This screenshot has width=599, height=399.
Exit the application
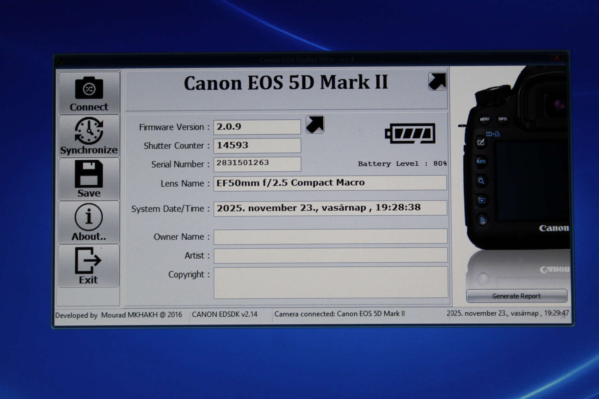click(89, 266)
